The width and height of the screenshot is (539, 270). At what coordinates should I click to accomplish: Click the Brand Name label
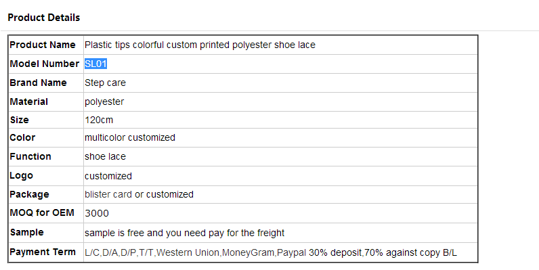click(x=38, y=83)
